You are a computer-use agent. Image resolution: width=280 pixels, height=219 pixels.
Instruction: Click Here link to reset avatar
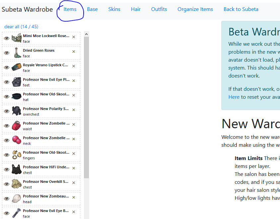[x=234, y=97]
